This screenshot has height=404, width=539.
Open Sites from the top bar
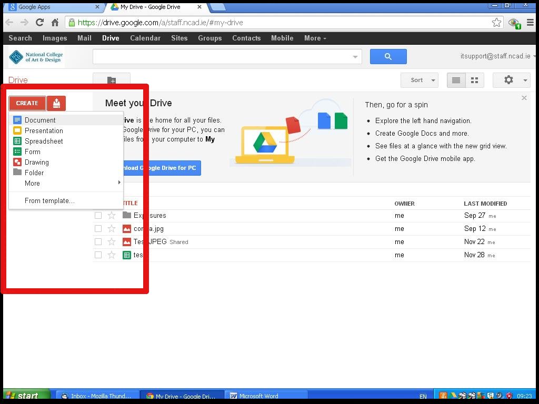click(x=179, y=38)
